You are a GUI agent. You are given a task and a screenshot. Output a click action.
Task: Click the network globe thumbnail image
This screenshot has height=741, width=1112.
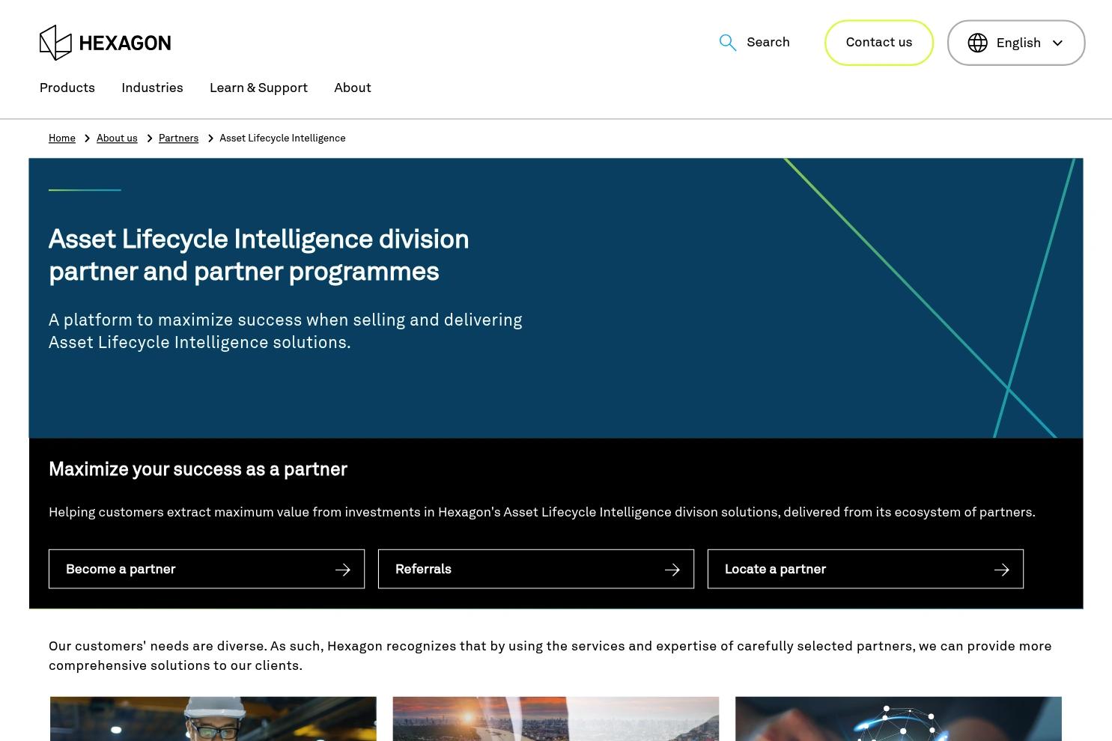(899, 719)
